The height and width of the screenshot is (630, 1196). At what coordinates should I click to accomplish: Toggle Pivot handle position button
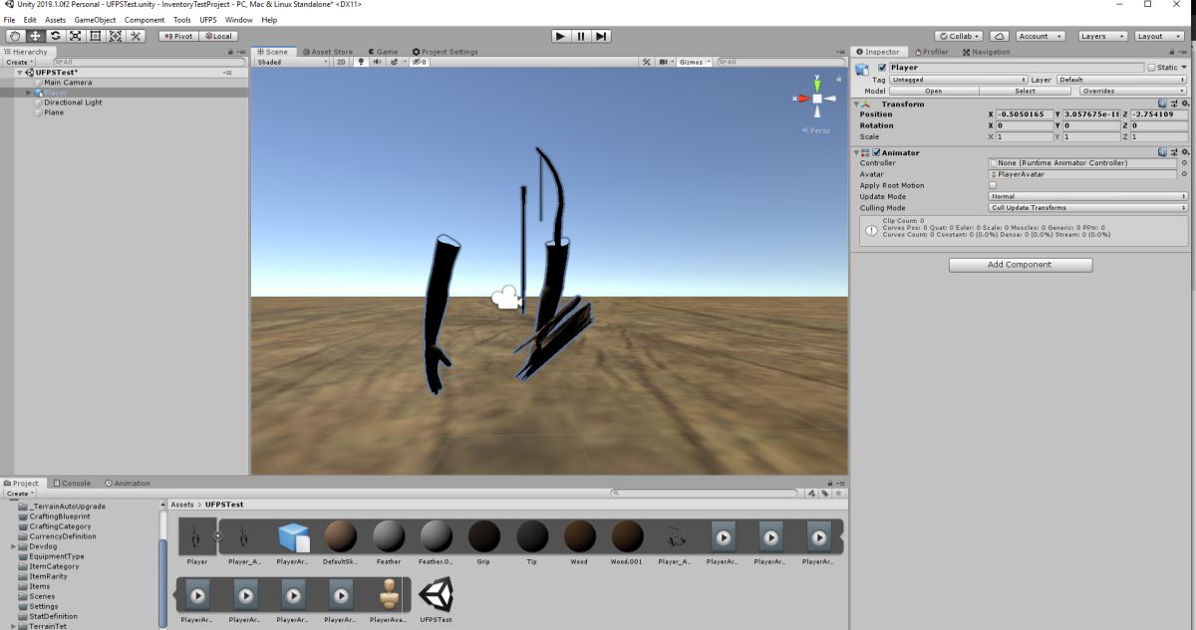[x=178, y=36]
